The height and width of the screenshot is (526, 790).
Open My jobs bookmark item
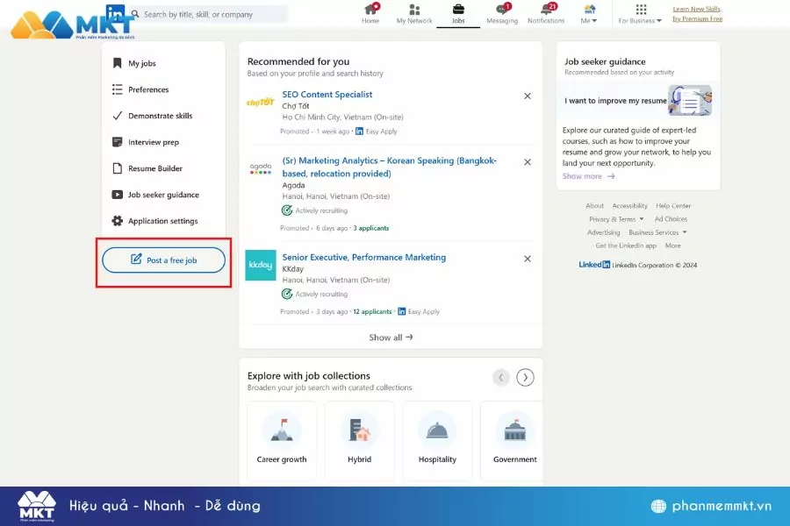tap(134, 63)
